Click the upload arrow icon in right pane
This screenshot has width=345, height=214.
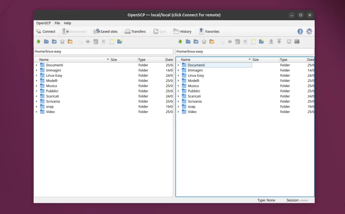(x=279, y=41)
